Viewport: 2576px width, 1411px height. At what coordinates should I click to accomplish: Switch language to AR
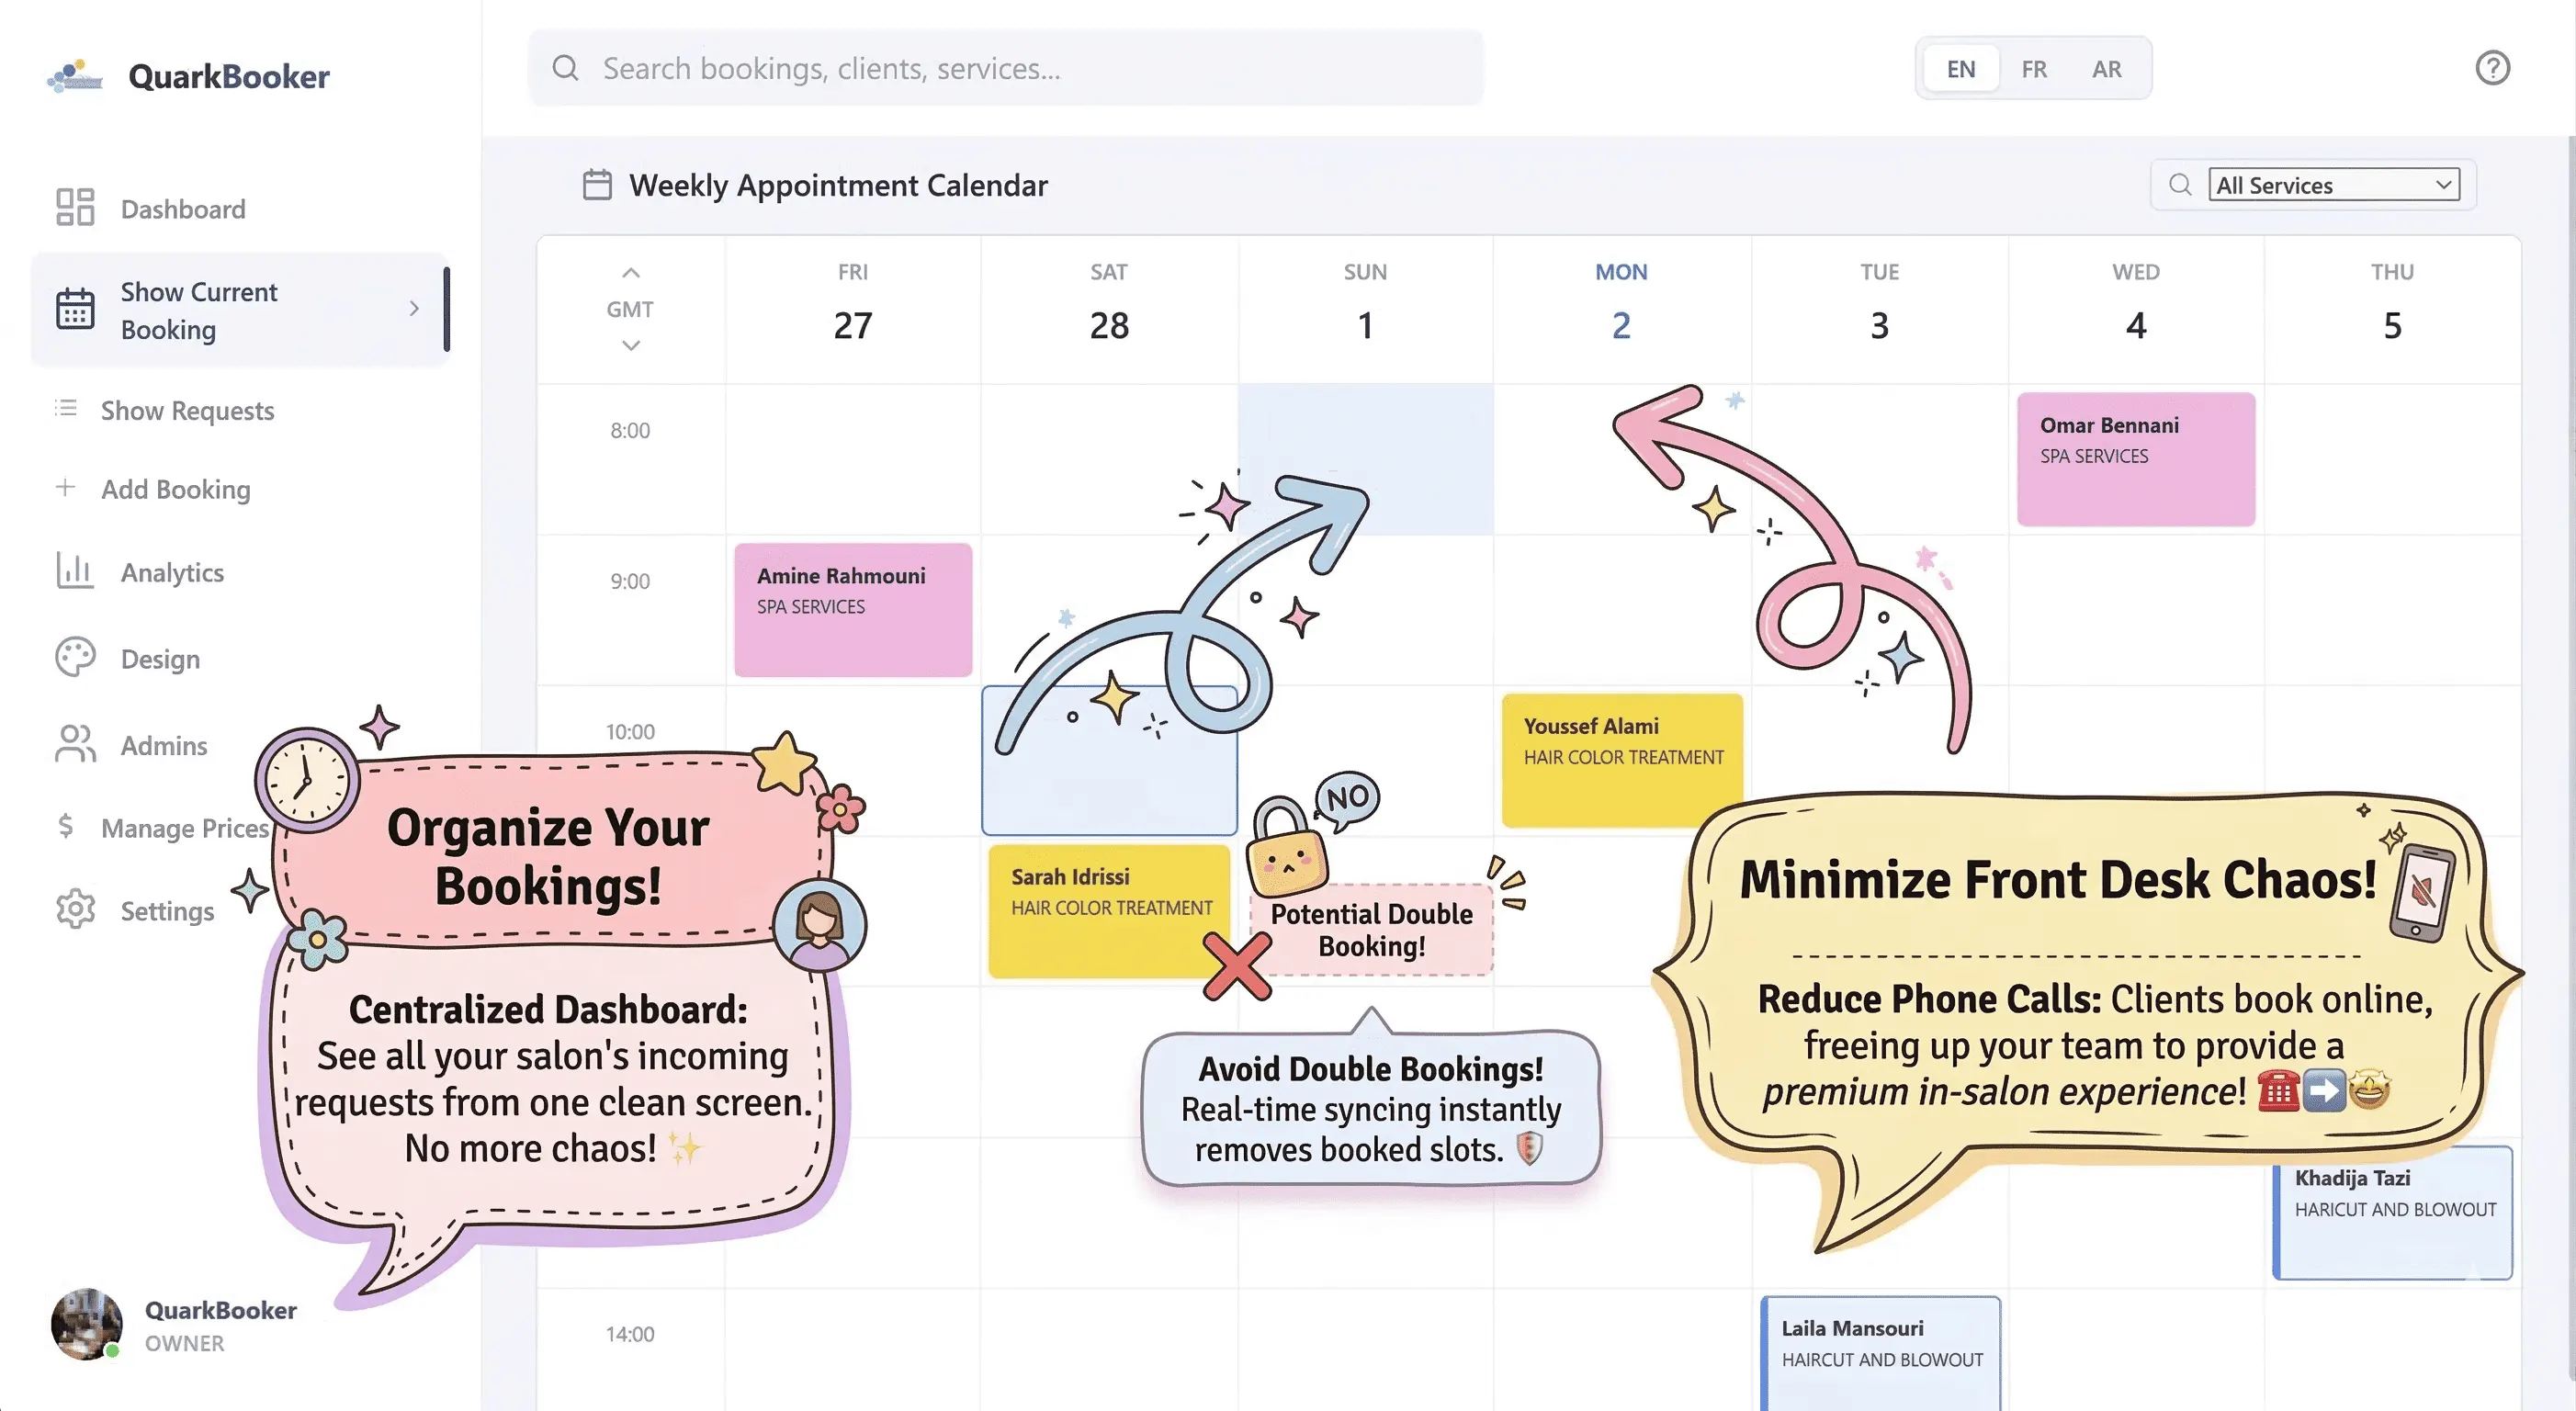click(2107, 68)
